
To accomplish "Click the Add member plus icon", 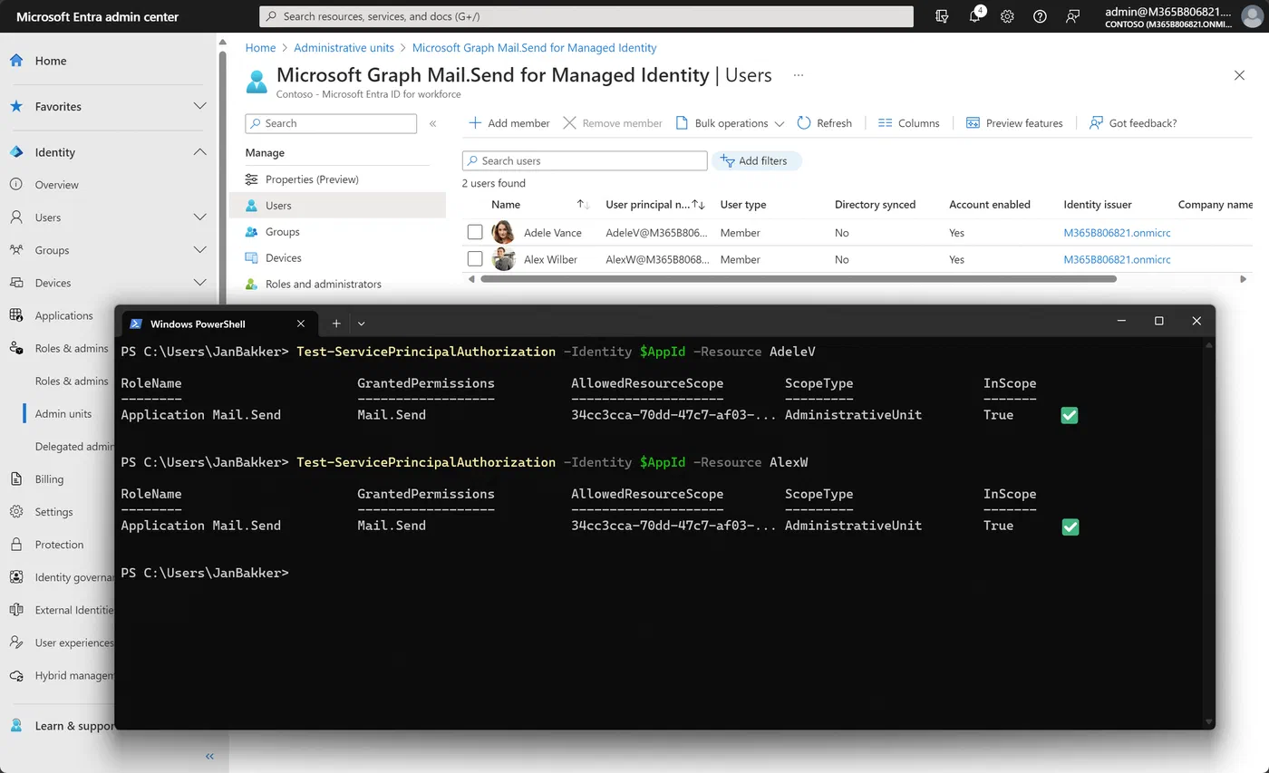I will pos(475,123).
